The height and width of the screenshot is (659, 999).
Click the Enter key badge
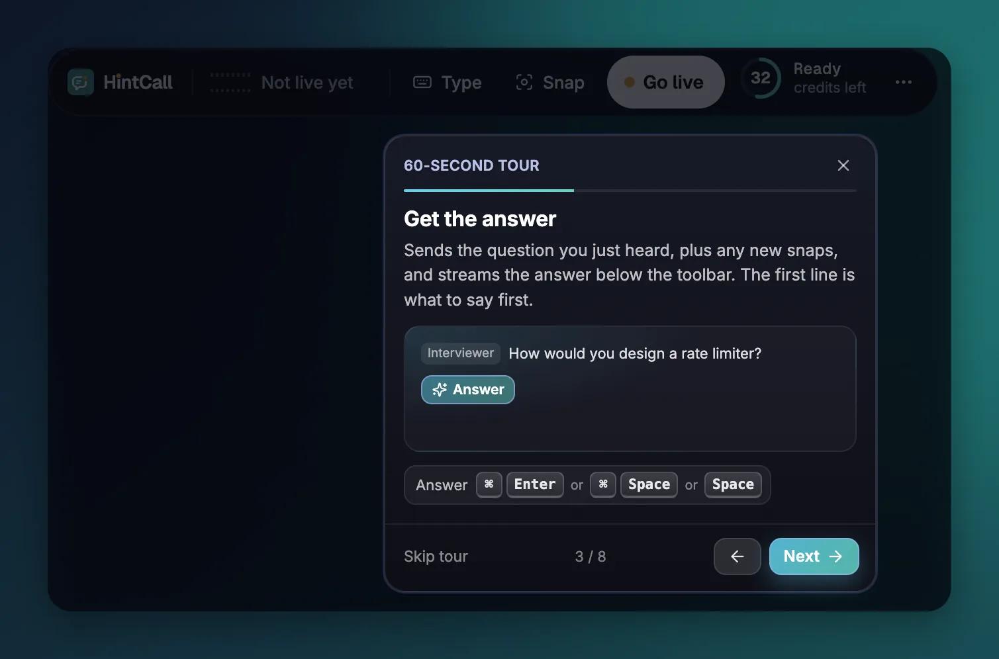pos(535,484)
